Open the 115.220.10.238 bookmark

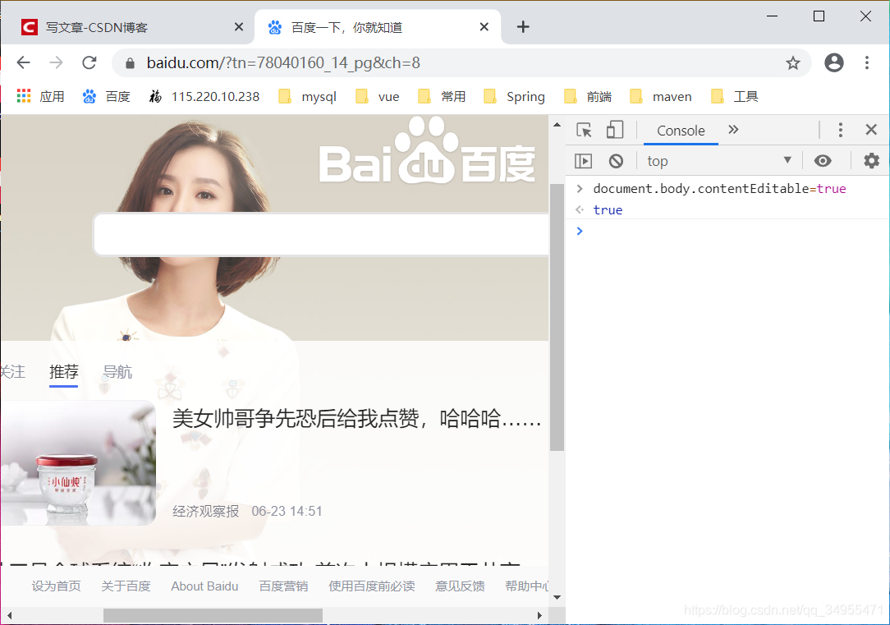[204, 97]
